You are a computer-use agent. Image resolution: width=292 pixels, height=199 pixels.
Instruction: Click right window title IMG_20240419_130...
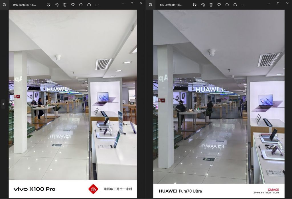click(x=171, y=5)
